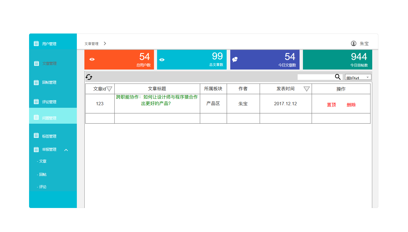Screen dimensions: 408x232
Task: Click the notepad icon beside 标签管理
Action: click(x=36, y=135)
